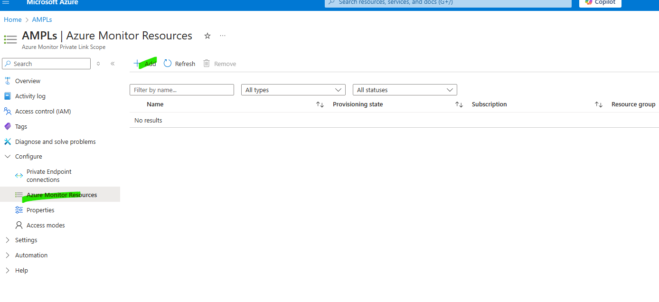Select Access modes menu item

coord(46,226)
